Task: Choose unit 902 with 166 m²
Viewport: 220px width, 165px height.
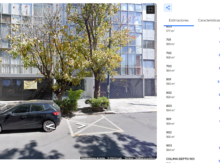Action: point(192,134)
